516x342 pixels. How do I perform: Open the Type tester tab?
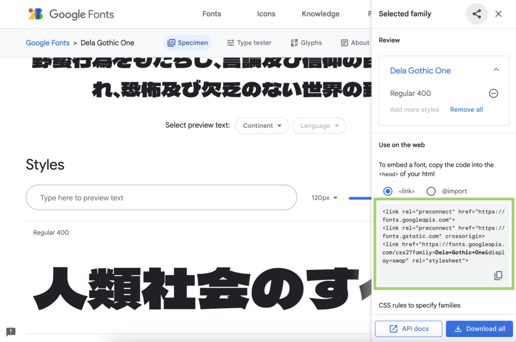click(249, 43)
